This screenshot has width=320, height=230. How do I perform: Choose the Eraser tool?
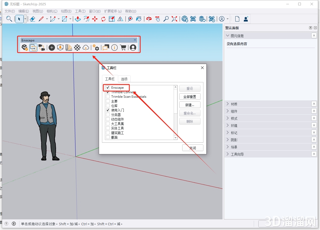click(32, 19)
